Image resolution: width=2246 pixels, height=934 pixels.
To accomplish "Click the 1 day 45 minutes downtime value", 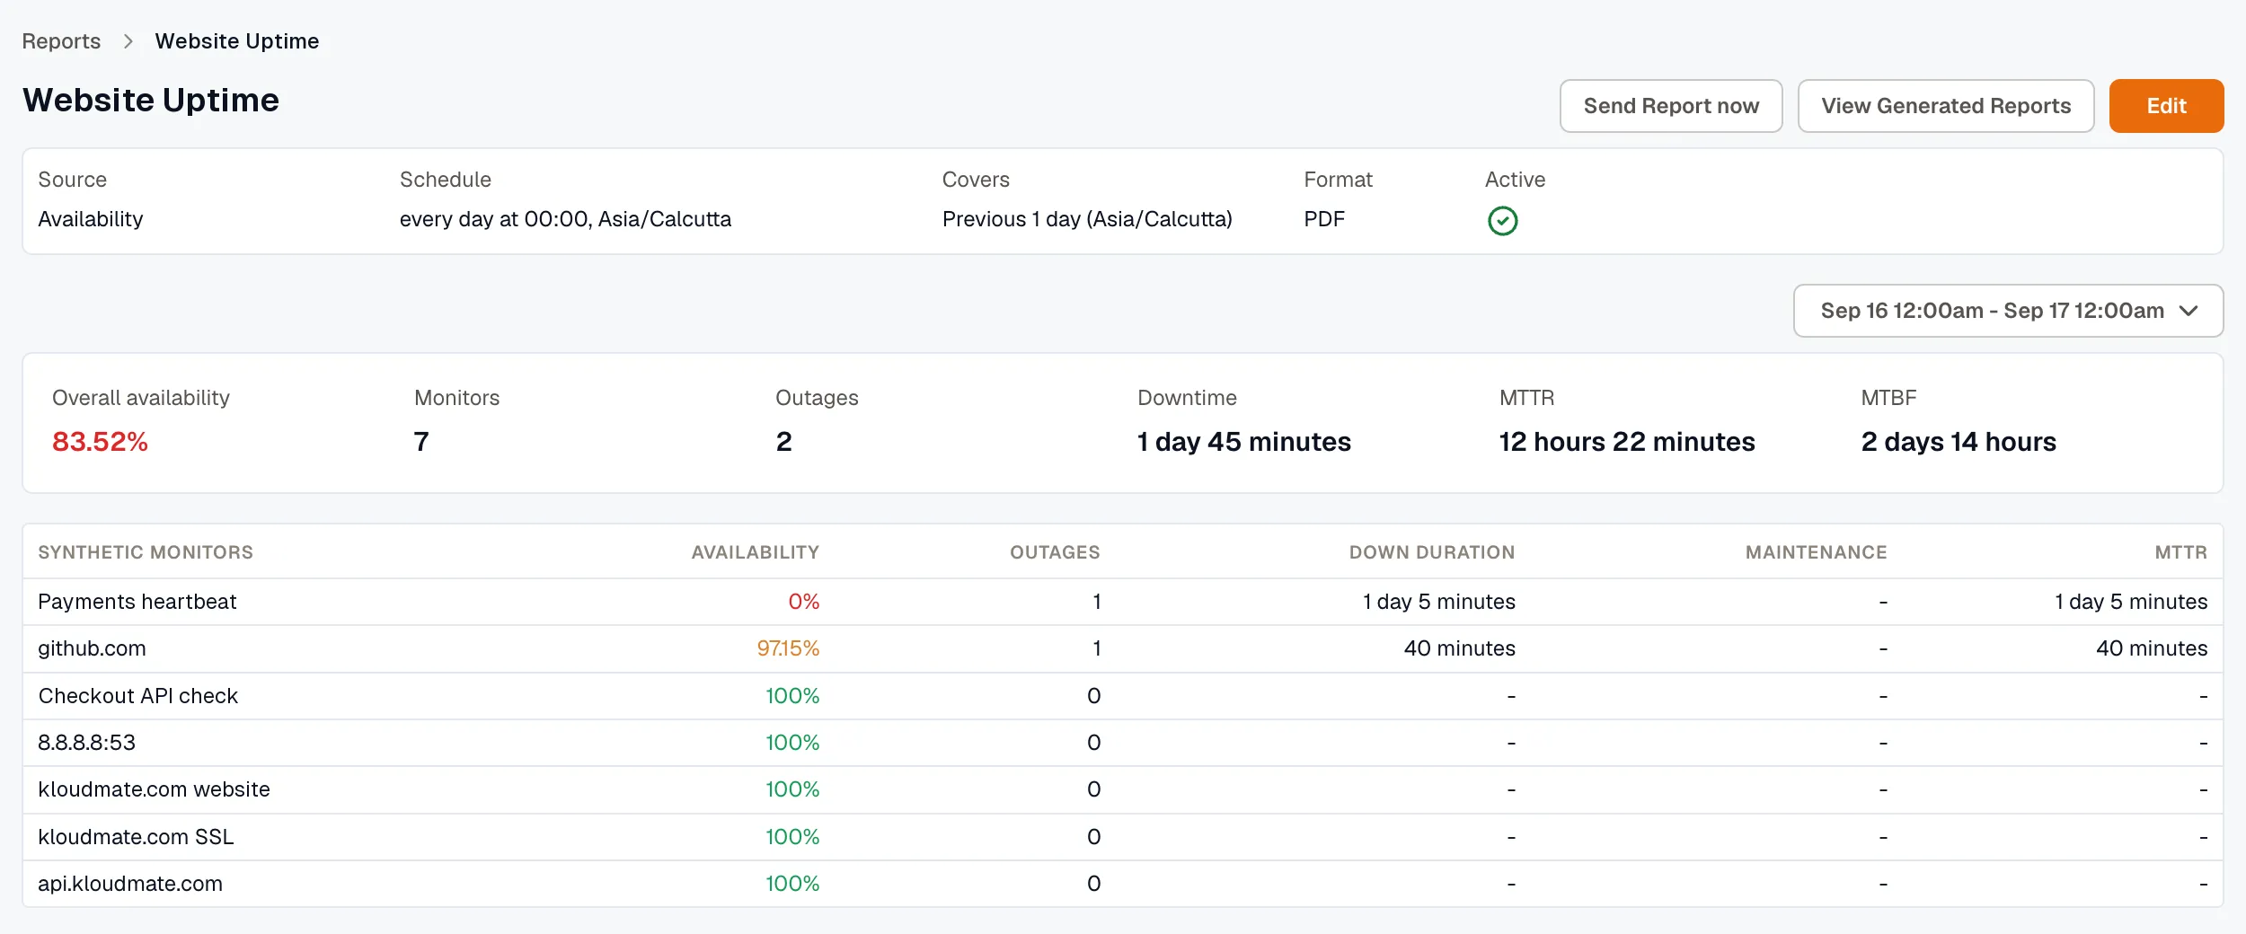I will [x=1244, y=442].
